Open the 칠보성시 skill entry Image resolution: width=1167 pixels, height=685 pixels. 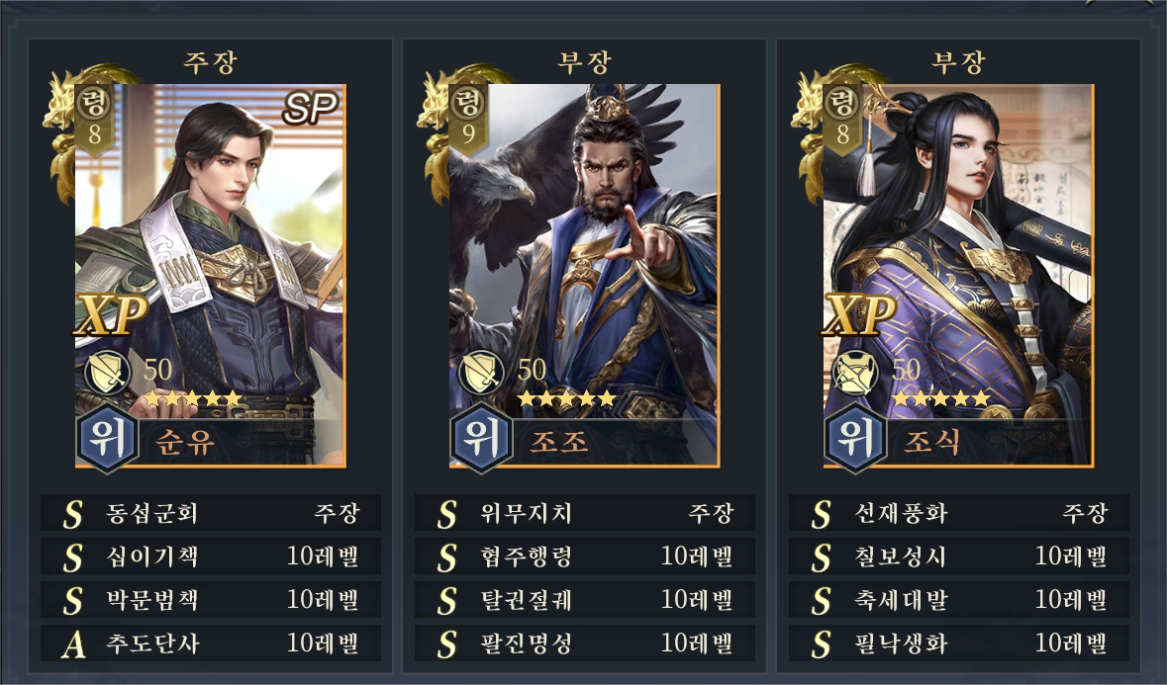[x=958, y=557]
